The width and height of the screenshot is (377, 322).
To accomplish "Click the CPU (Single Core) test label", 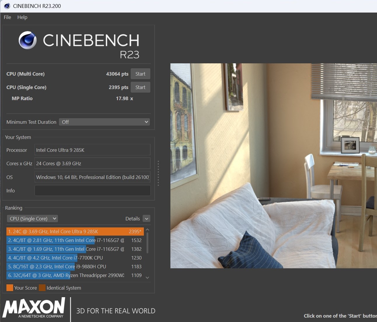I will tap(26, 87).
